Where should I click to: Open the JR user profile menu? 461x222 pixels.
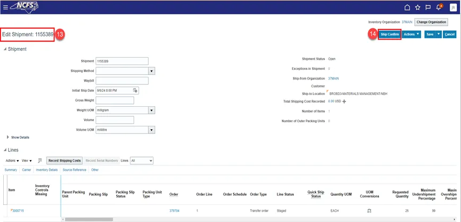click(452, 7)
